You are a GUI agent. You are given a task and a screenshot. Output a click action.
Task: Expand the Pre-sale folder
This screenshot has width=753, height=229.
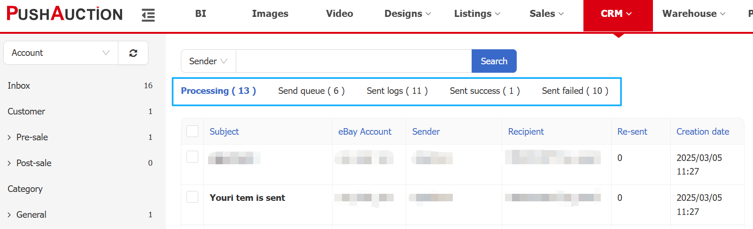pyautogui.click(x=9, y=137)
